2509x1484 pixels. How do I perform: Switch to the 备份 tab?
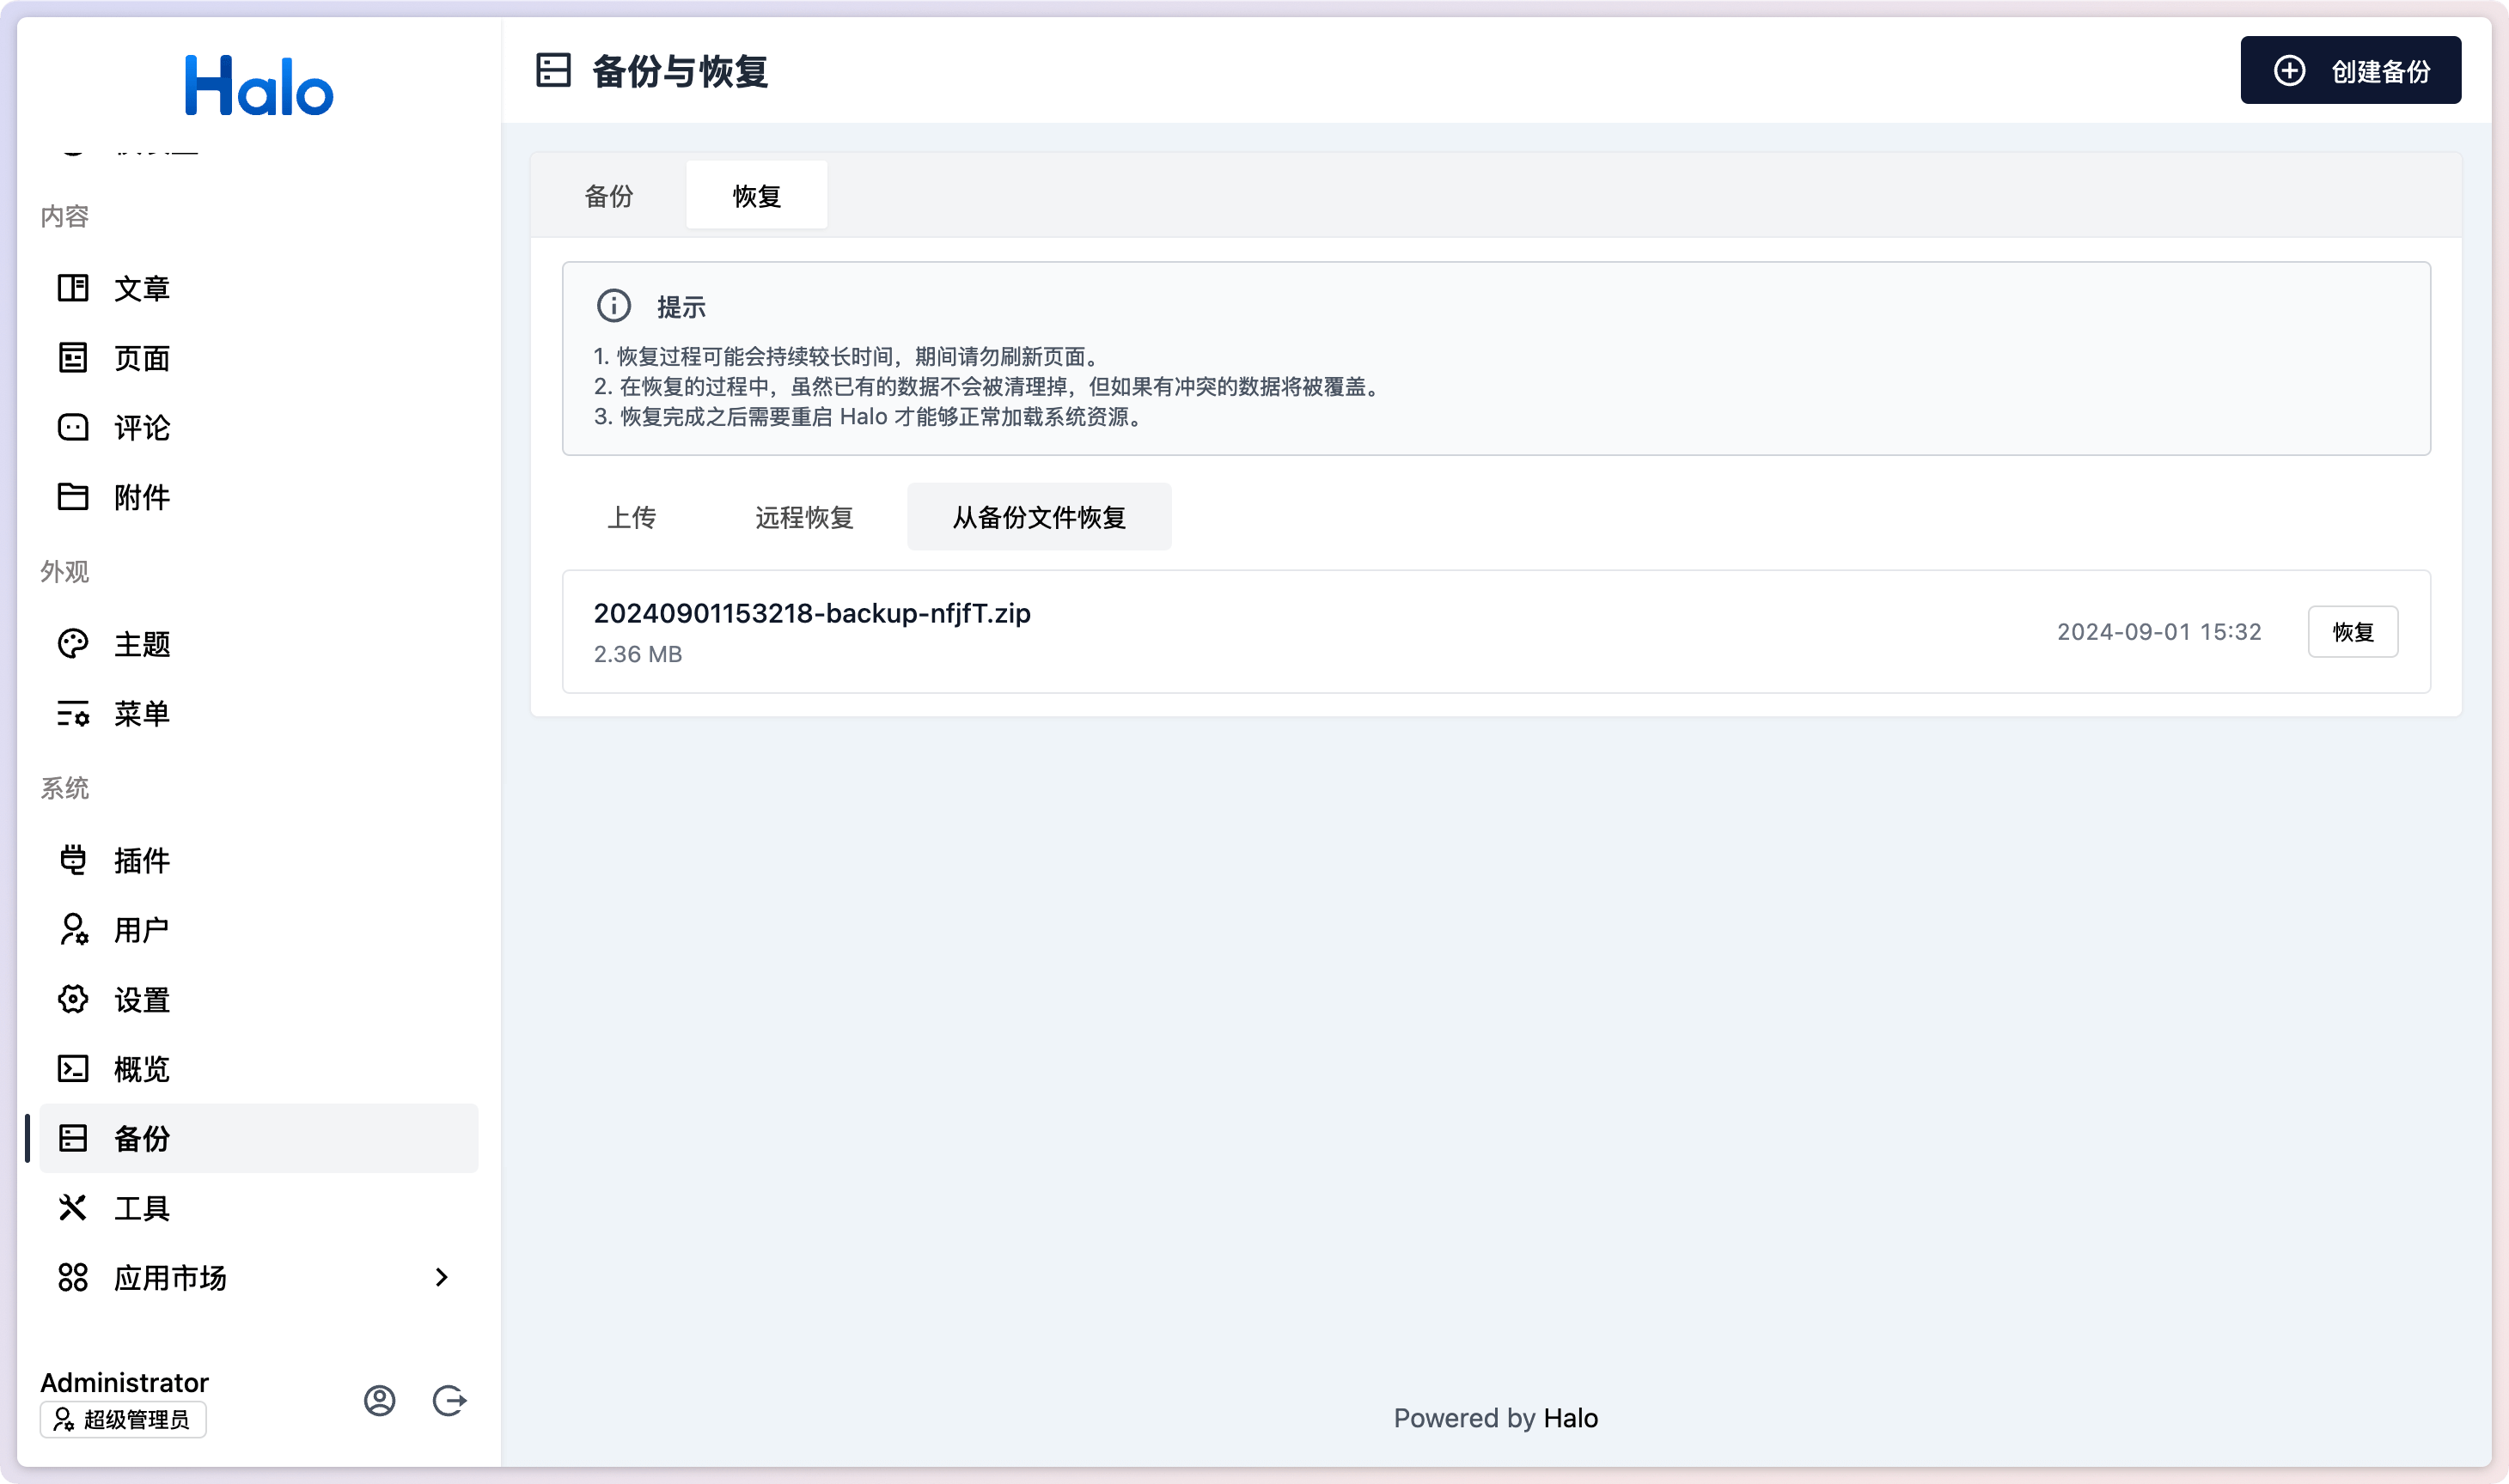point(608,196)
